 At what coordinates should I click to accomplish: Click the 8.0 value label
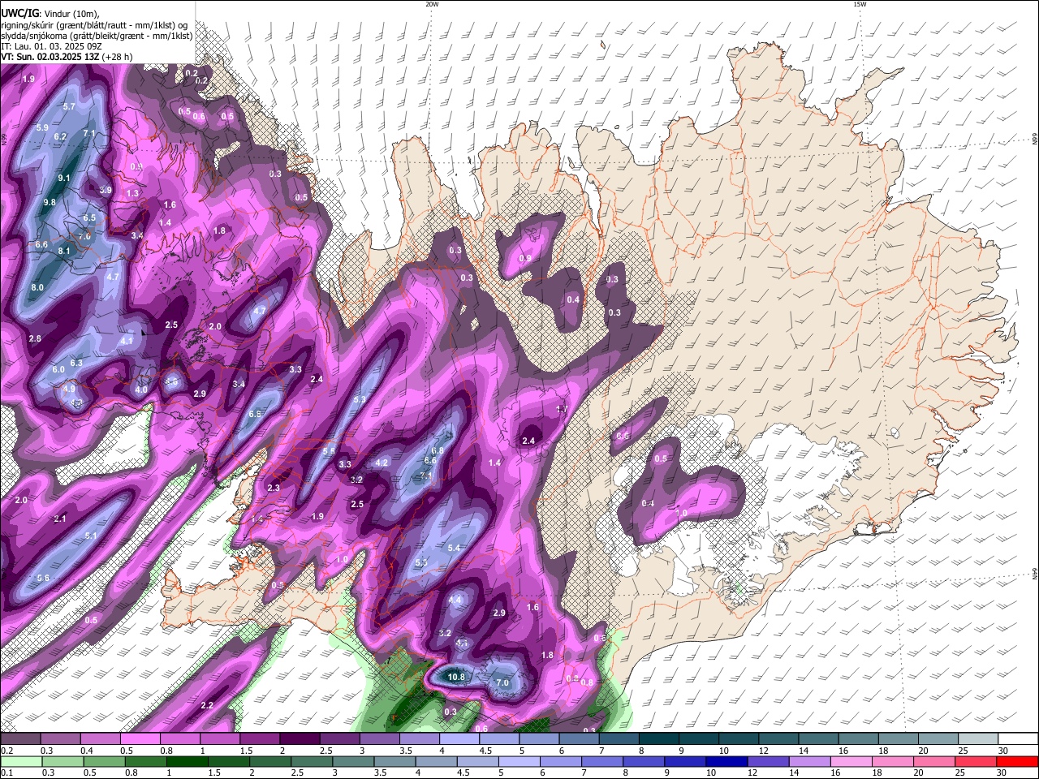tap(37, 287)
